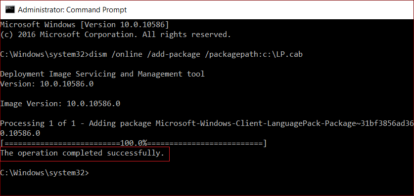The height and width of the screenshot is (196, 414).
Task: Click the Version: 10.0.10586.0 line
Action: tap(46, 84)
